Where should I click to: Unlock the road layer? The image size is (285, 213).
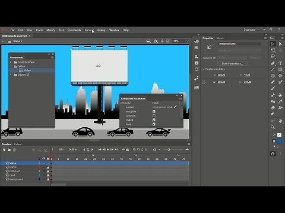pyautogui.click(x=47, y=175)
